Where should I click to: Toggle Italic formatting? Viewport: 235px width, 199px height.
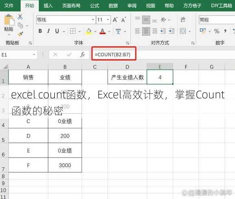coord(48,31)
